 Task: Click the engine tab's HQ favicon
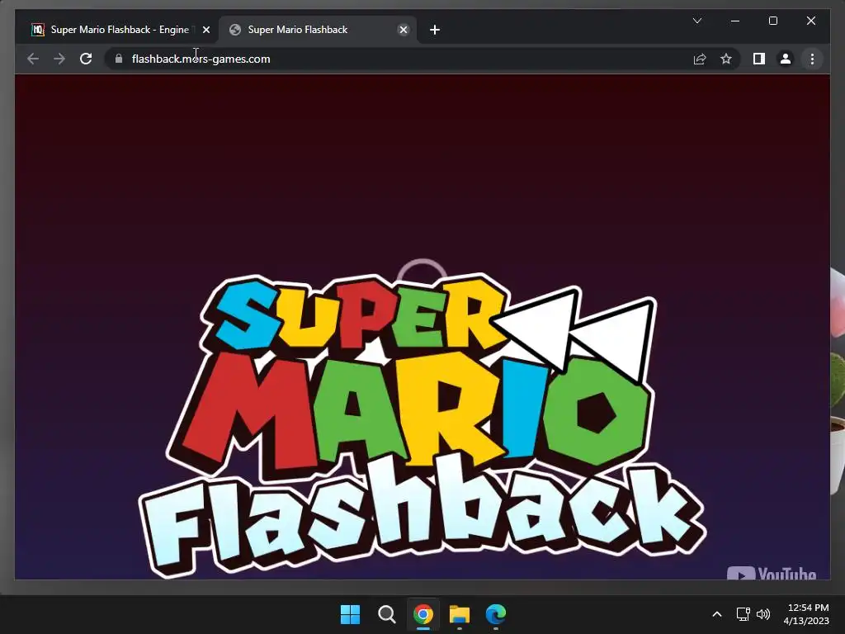point(38,30)
